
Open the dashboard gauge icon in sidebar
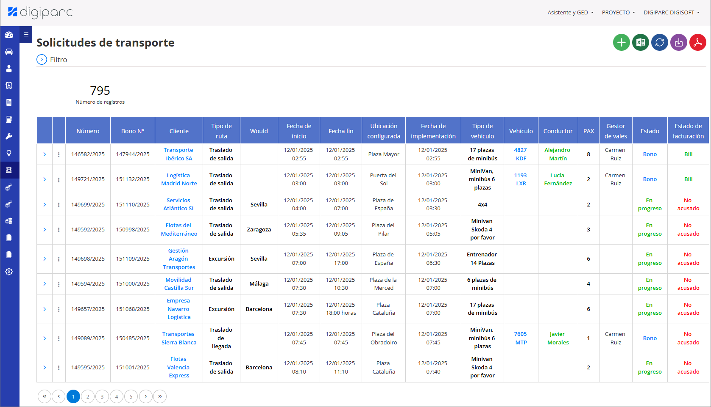coord(9,35)
